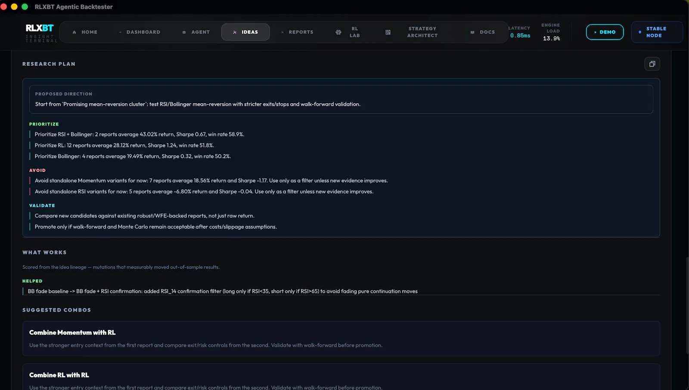This screenshot has width=689, height=390.
Task: Open the Docs tab
Action: pos(483,32)
